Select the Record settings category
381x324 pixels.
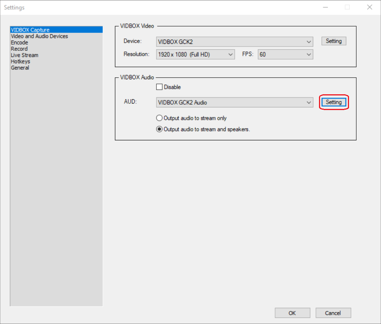[19, 48]
